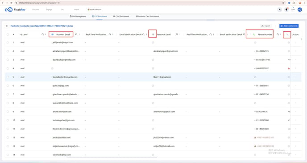307x163 pixels.
Task: Select row 7 checkbox
Action: (8, 94)
